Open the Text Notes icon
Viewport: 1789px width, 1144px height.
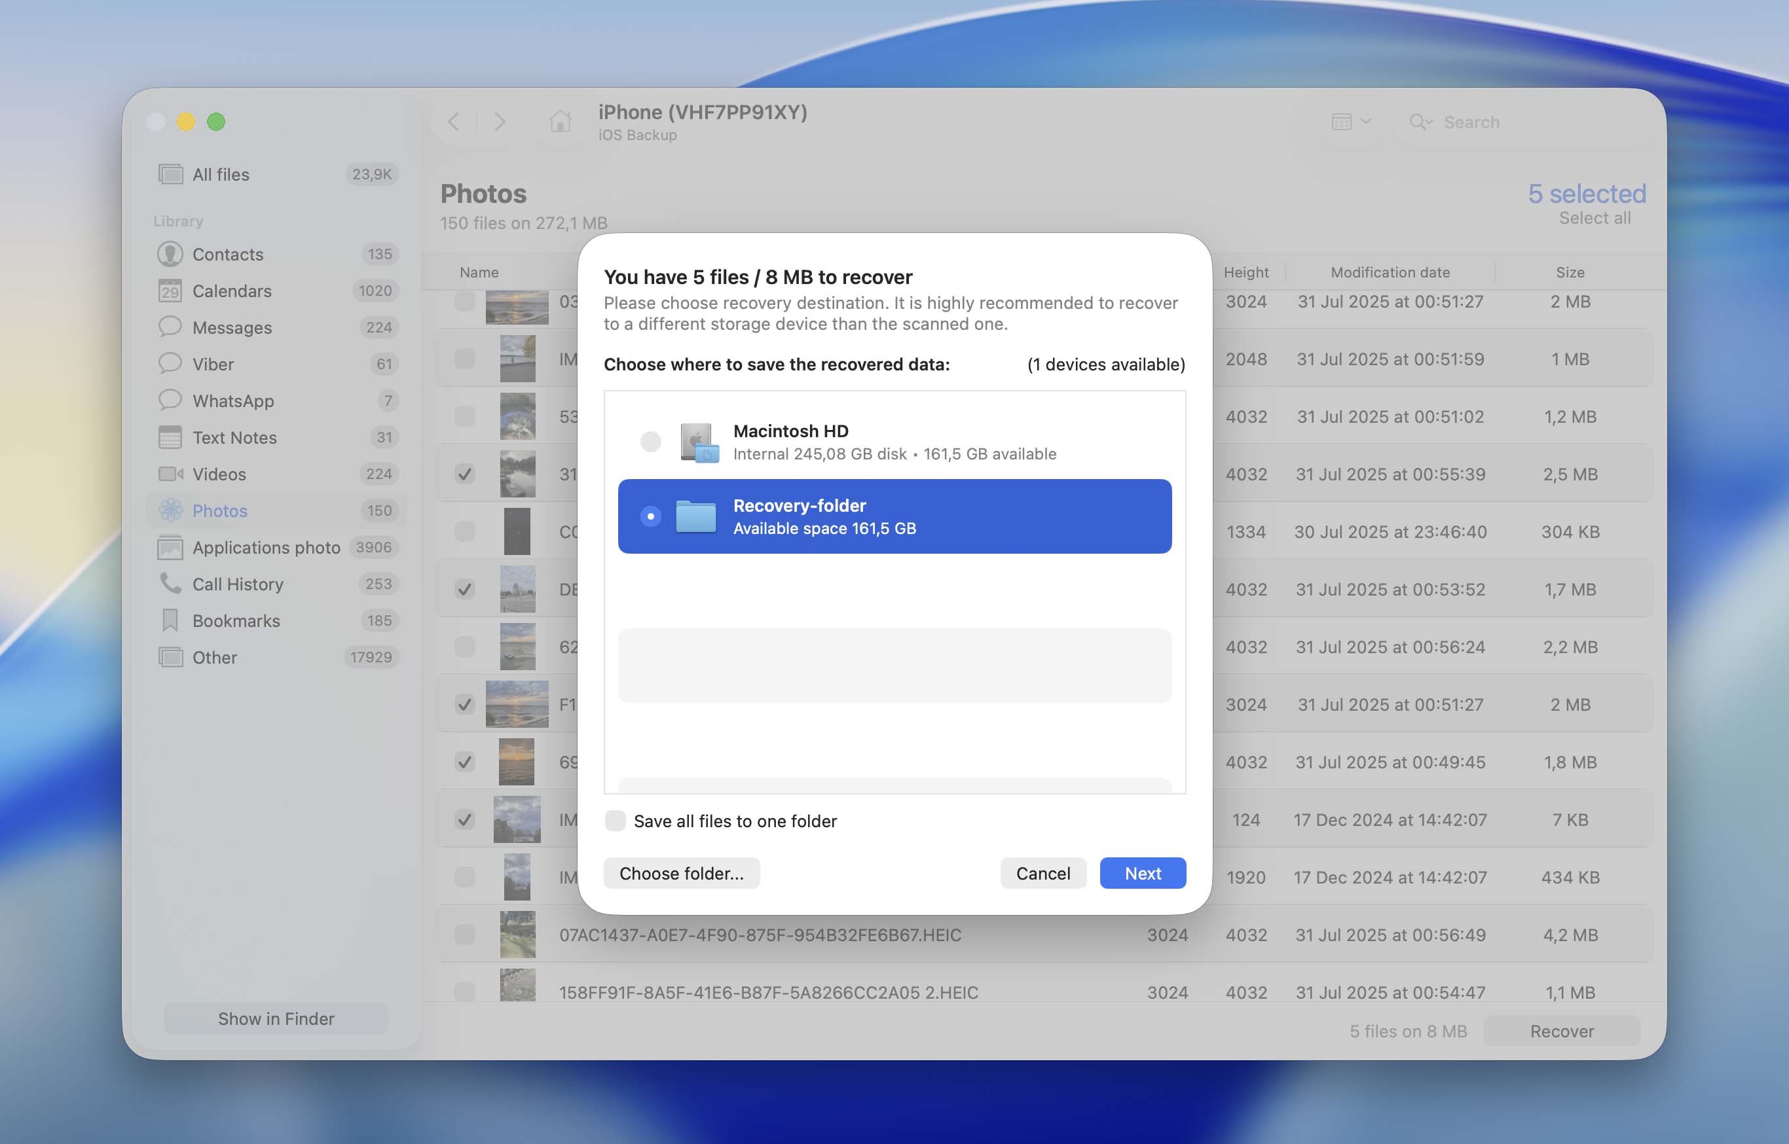[x=170, y=437]
